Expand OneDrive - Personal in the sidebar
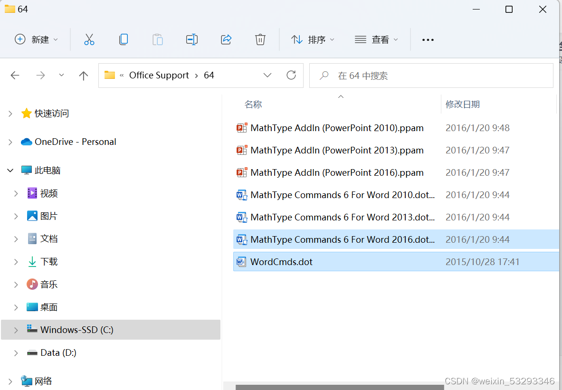This screenshot has width=562, height=390. [10, 142]
